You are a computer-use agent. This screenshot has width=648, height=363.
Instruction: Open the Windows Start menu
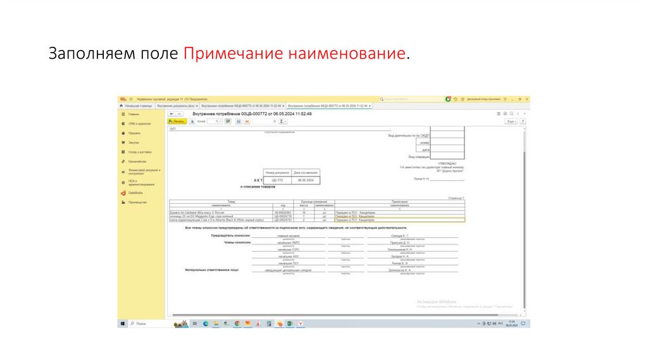click(123, 324)
